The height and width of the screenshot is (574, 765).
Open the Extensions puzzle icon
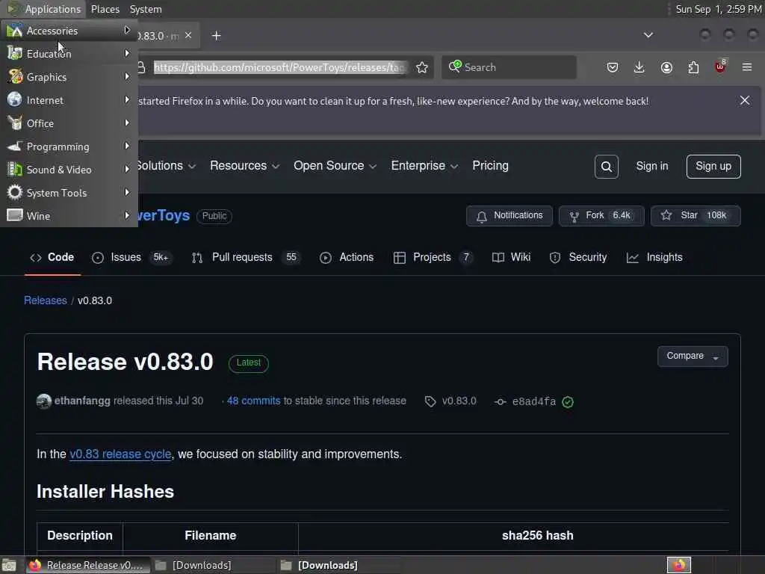click(693, 67)
